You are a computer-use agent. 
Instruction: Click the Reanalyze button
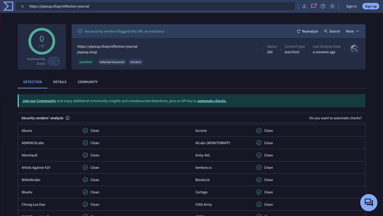pos(307,31)
